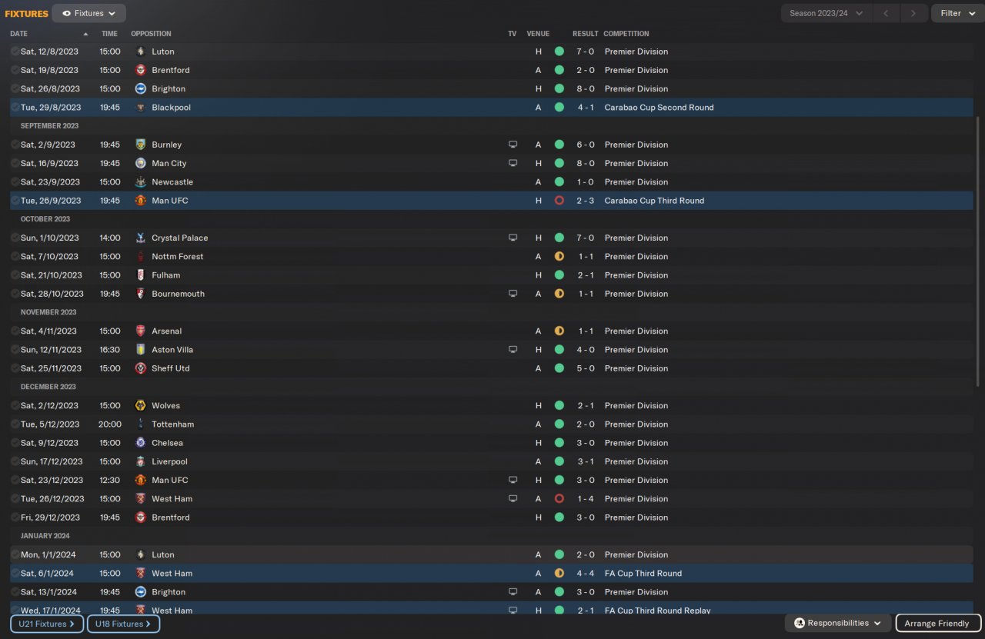This screenshot has height=639, width=985.
Task: Open the Fixtures view dropdown
Action: tap(88, 13)
